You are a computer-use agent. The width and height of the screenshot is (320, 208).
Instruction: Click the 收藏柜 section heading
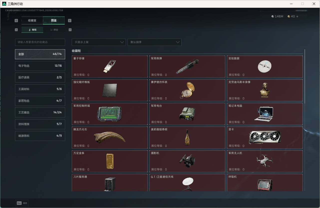[x=76, y=51]
